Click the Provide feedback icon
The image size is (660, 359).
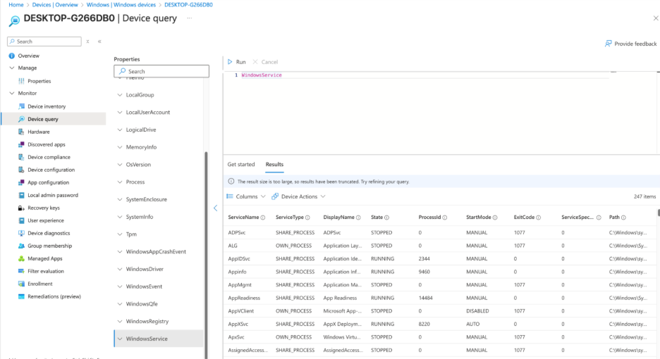[x=608, y=44]
